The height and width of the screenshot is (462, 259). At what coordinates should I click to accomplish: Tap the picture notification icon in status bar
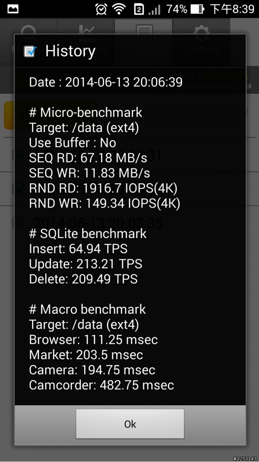(x=13, y=9)
